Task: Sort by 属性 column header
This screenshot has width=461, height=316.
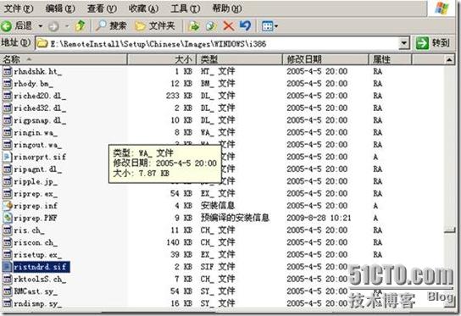Action: [390, 59]
